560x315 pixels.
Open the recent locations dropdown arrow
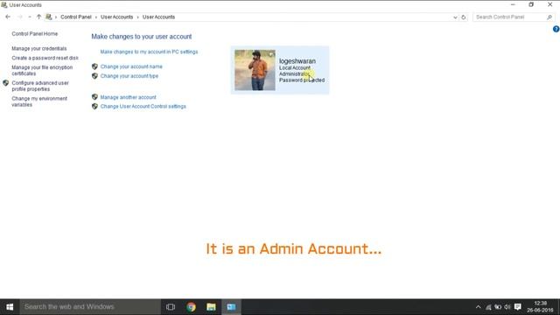(30, 17)
